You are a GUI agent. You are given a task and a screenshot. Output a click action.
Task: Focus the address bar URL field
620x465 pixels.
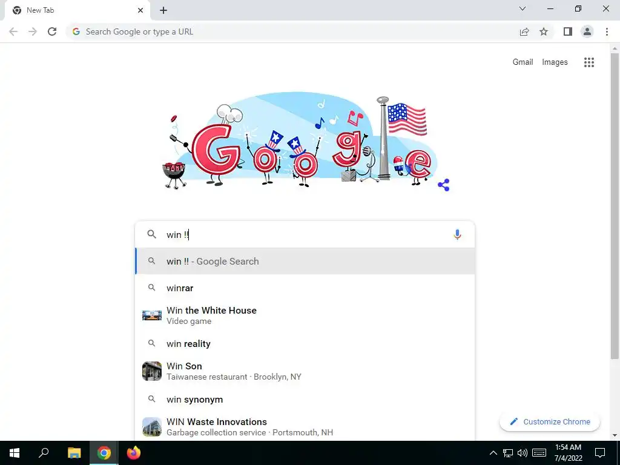coord(292,31)
